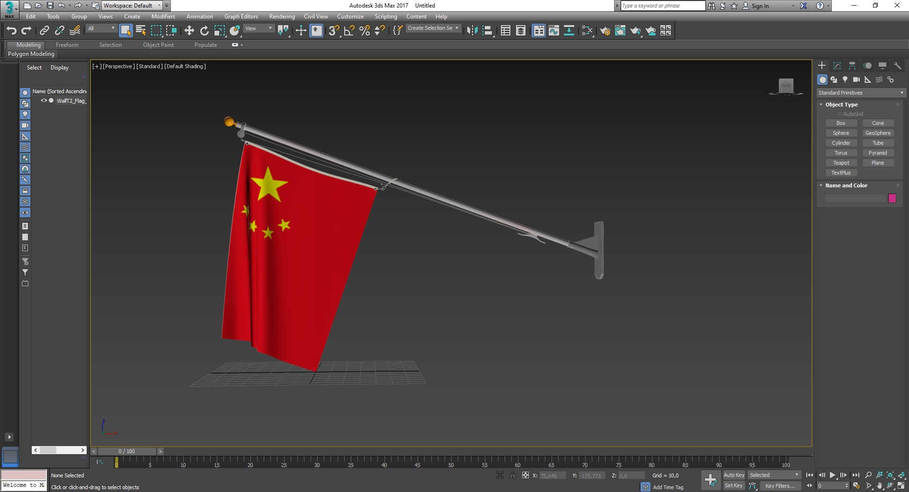Toggle the Scene Explorer icon
Image resolution: width=909 pixels, height=492 pixels.
pos(505,30)
